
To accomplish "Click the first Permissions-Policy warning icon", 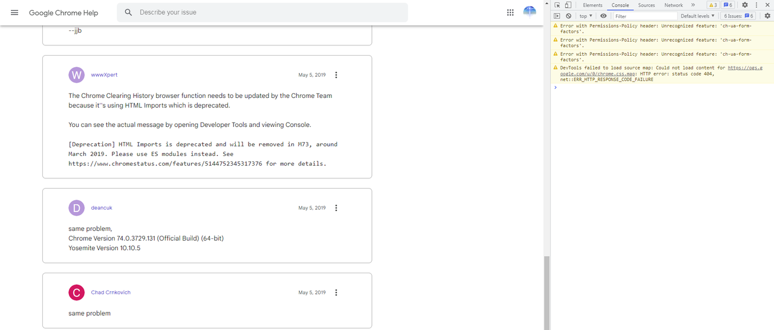I will tap(556, 25).
